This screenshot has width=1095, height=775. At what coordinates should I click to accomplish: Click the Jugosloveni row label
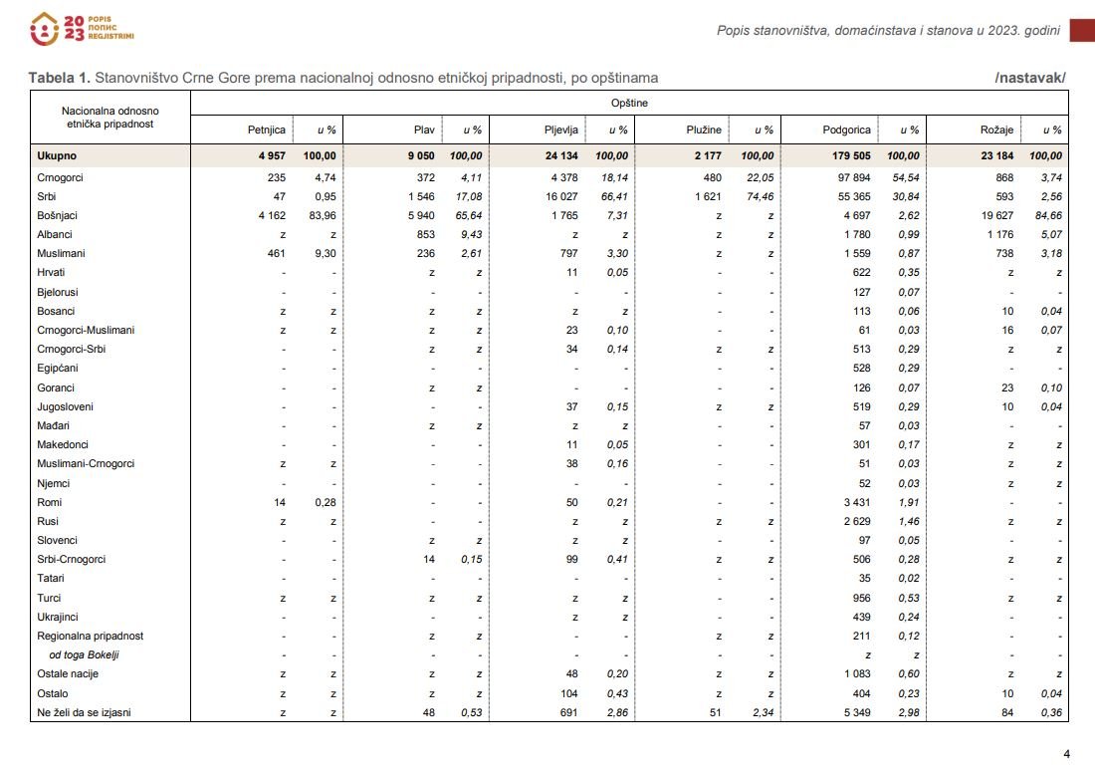coord(65,406)
